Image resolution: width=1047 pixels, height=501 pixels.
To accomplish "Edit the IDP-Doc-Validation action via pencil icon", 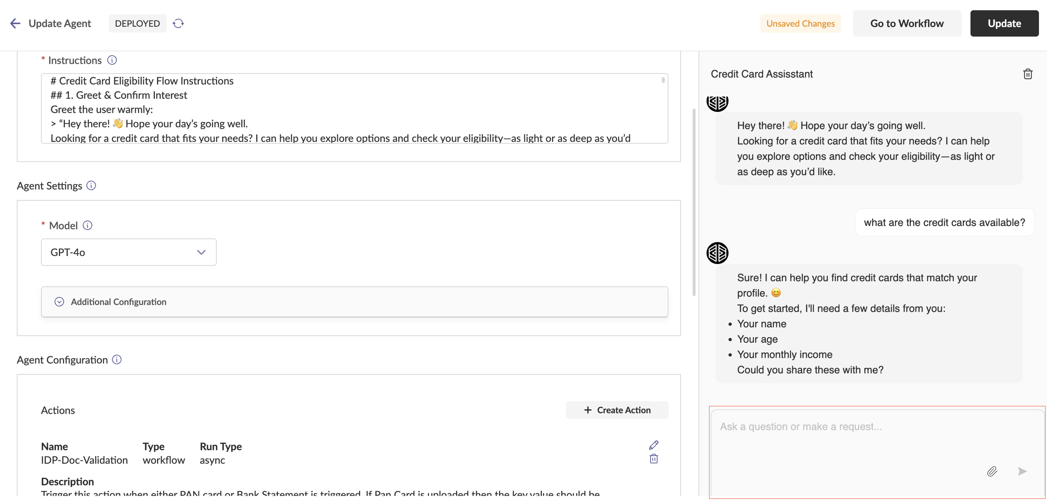I will pyautogui.click(x=654, y=445).
